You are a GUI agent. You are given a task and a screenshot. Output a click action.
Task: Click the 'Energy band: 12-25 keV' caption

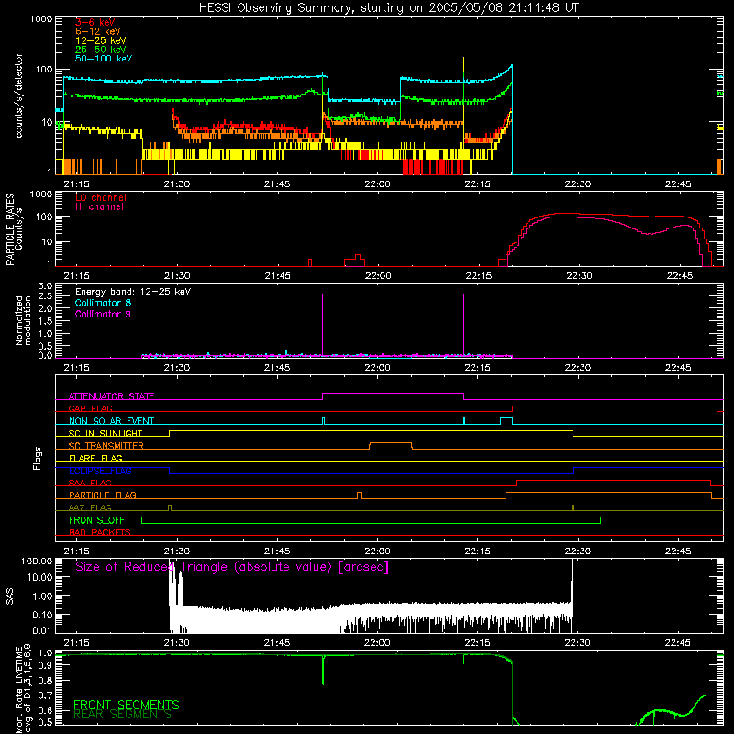click(133, 292)
